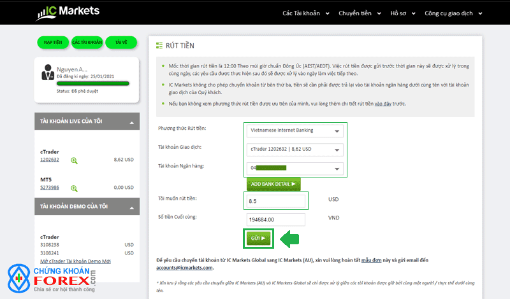Click the green GỬI submit button
Image resolution: width=510 pixels, height=299 pixels.
point(258,239)
